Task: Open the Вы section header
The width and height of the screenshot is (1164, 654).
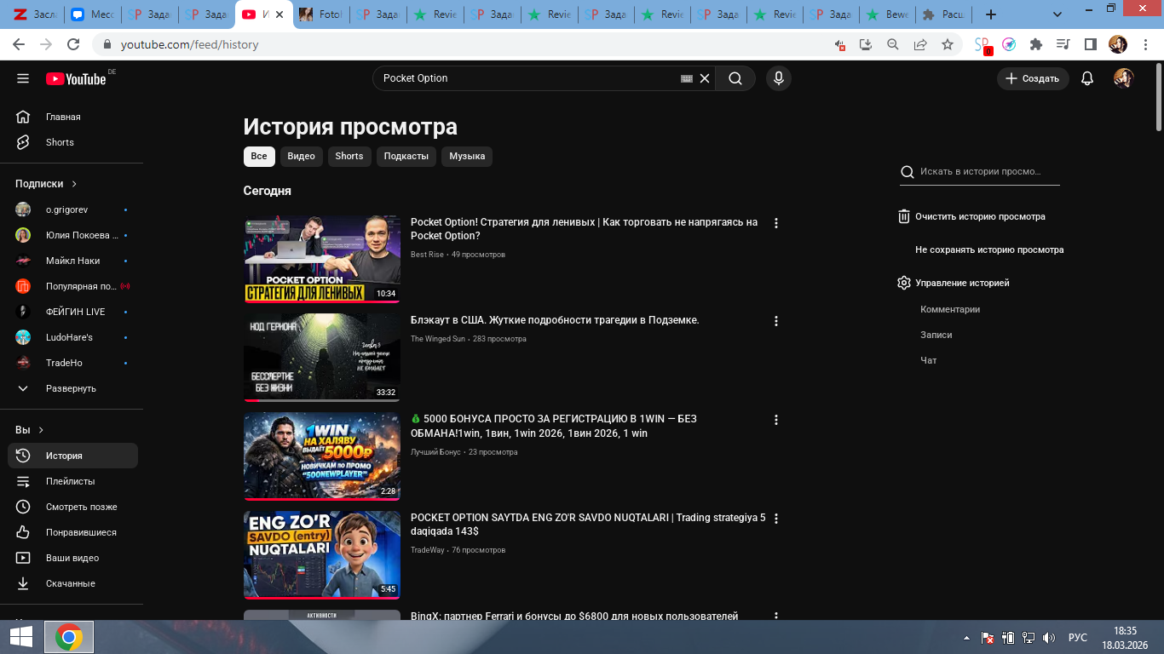Action: 29,430
